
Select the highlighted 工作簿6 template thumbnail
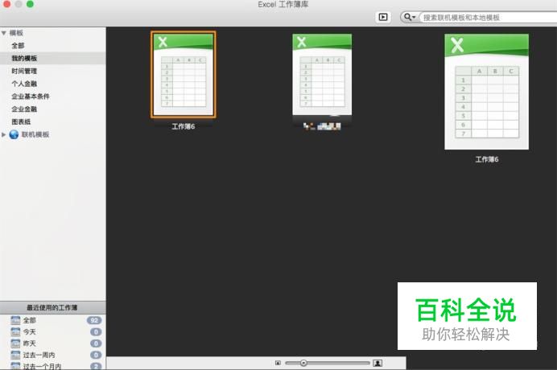pos(184,75)
